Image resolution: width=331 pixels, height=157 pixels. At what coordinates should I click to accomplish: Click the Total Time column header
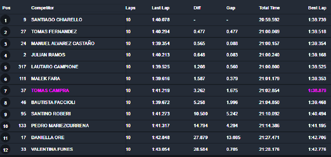(x=269, y=8)
